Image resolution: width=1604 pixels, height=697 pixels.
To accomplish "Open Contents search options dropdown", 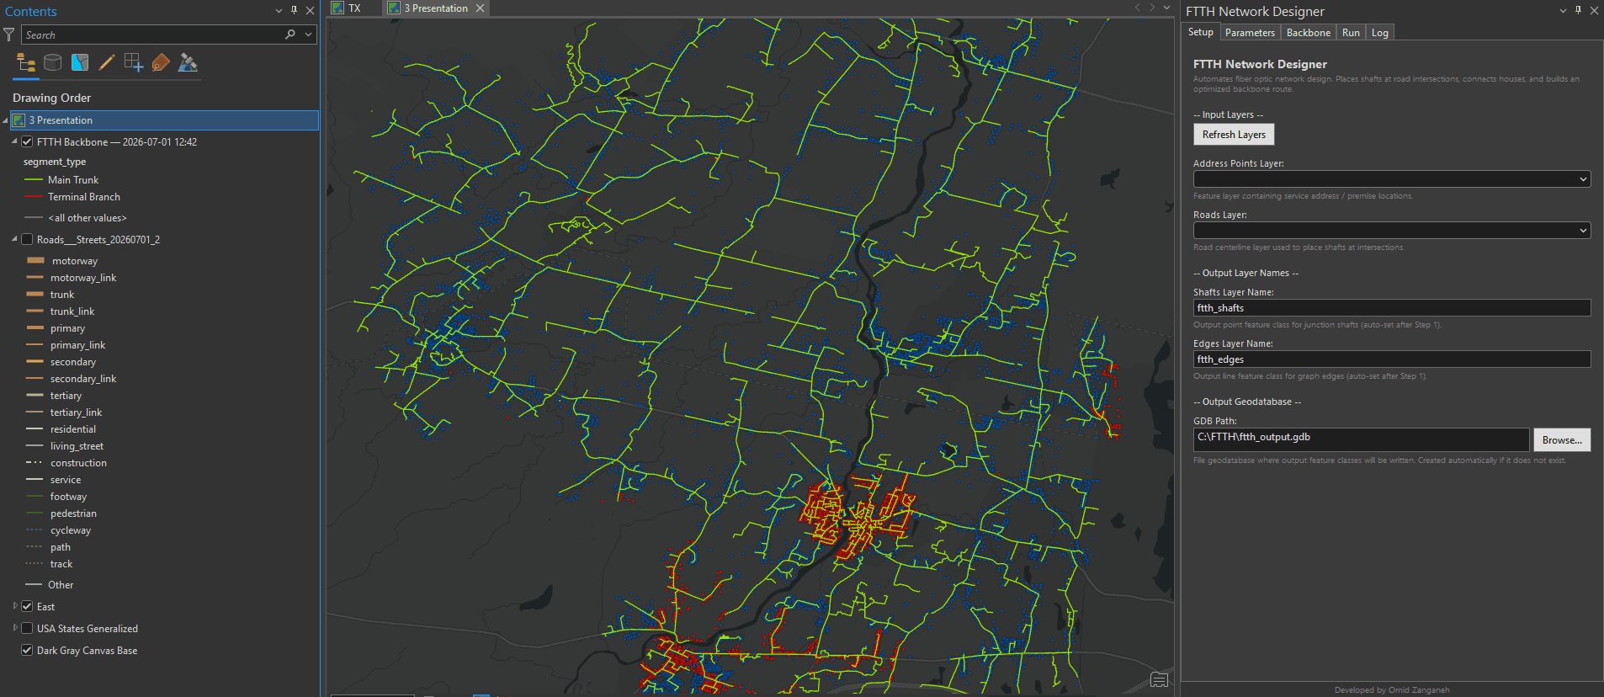I will tap(309, 35).
